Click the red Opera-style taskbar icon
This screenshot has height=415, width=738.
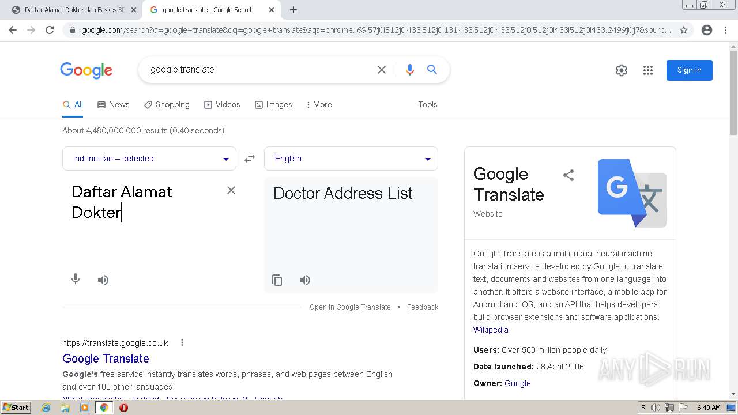pyautogui.click(x=123, y=408)
